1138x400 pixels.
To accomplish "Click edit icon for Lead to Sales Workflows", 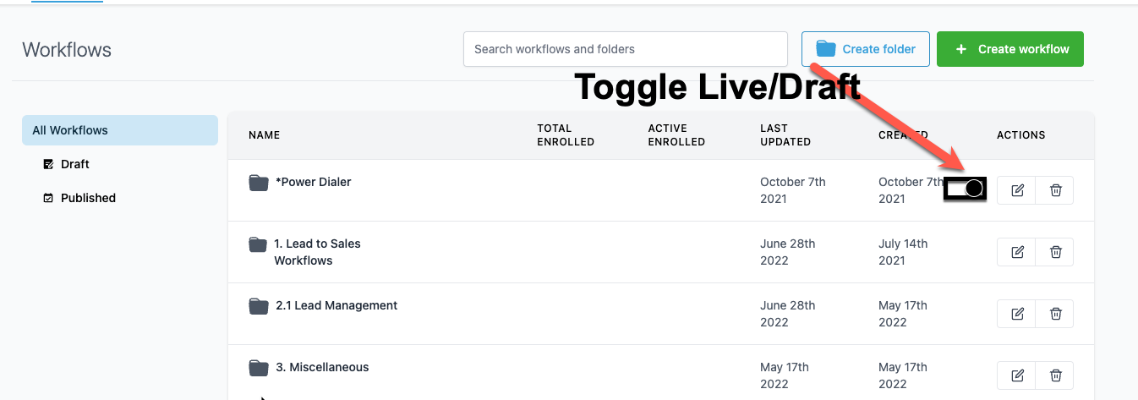I will coord(1018,252).
